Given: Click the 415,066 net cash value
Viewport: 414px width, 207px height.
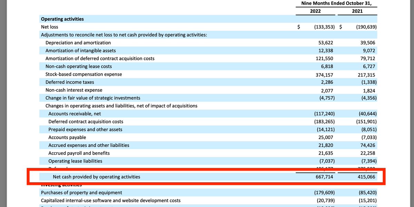Looking at the screenshot, I should point(366,177).
